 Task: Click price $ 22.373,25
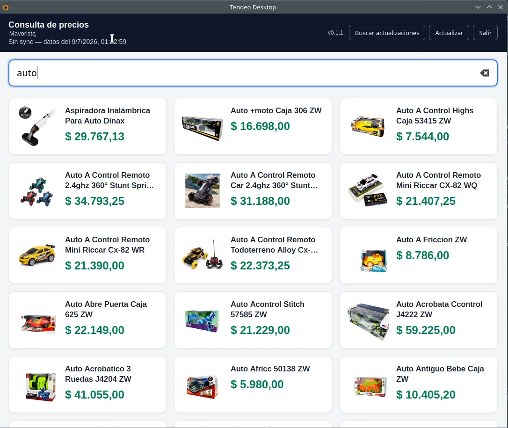tap(260, 265)
